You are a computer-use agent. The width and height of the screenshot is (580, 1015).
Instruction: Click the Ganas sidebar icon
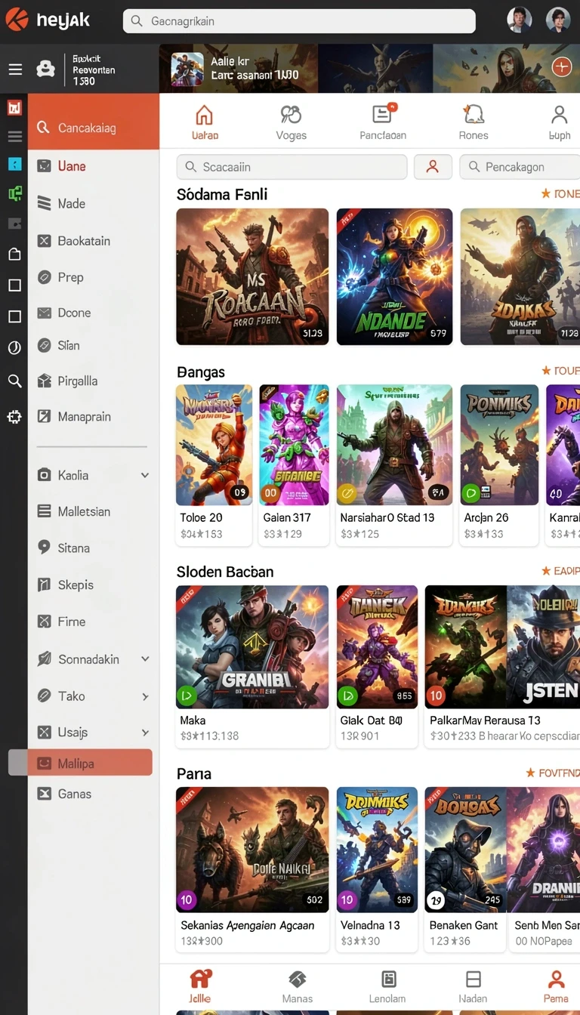tap(45, 794)
